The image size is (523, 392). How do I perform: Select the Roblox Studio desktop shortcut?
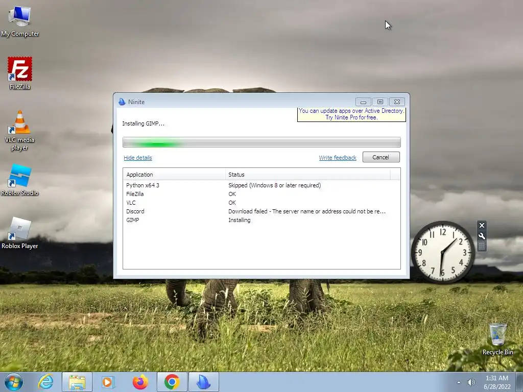coord(20,180)
